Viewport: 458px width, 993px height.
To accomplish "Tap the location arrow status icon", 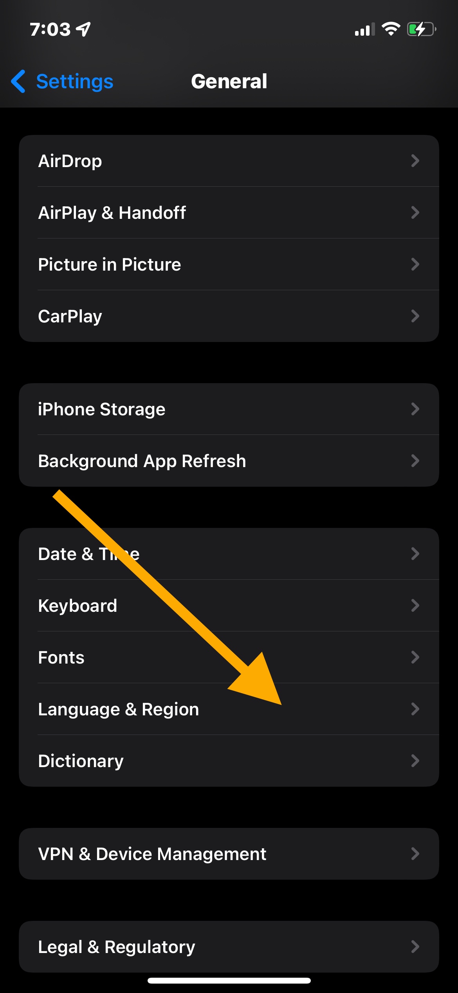I will [83, 29].
